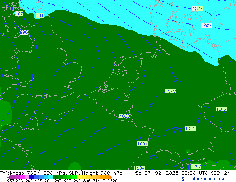Pick the orange arrow end of the legend
This screenshot has height=182, width=236.
pyautogui.click(x=111, y=177)
